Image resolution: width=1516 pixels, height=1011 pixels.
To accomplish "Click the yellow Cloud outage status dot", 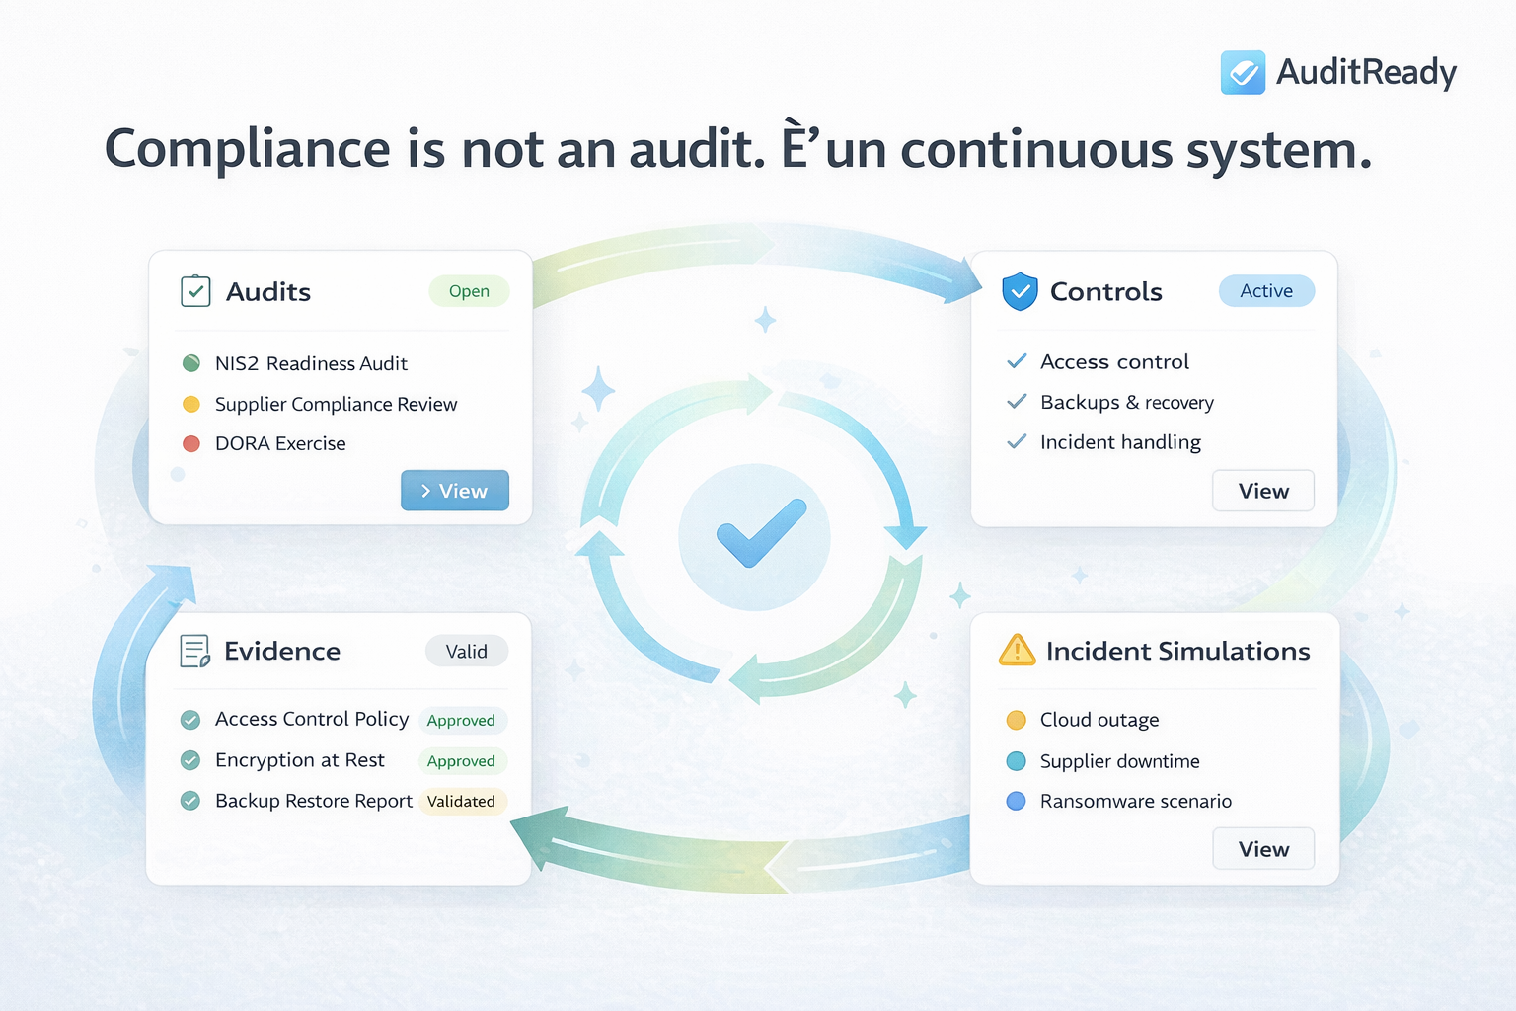I will [1016, 720].
